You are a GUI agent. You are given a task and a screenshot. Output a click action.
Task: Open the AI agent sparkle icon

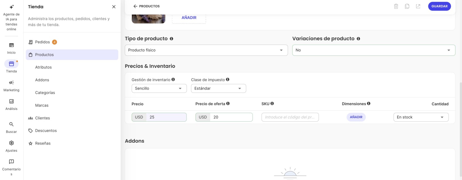click(x=12, y=7)
